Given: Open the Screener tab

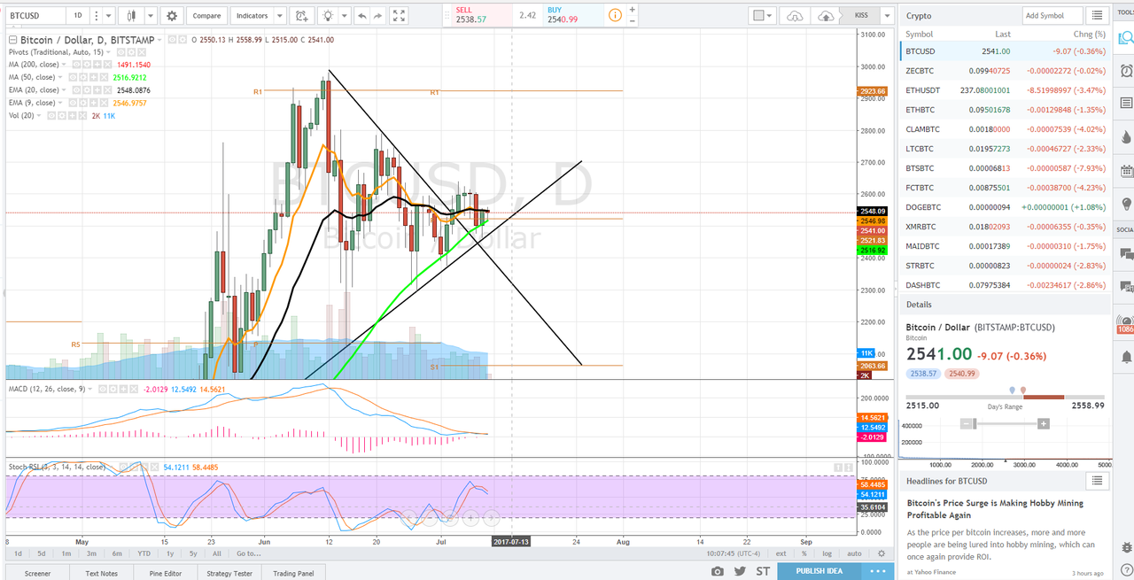Looking at the screenshot, I should coord(38,573).
